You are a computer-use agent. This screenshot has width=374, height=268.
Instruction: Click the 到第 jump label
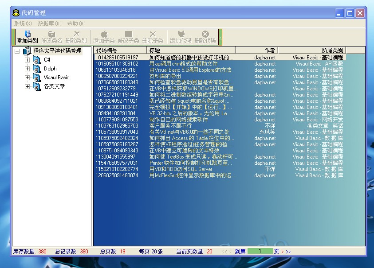point(240,251)
